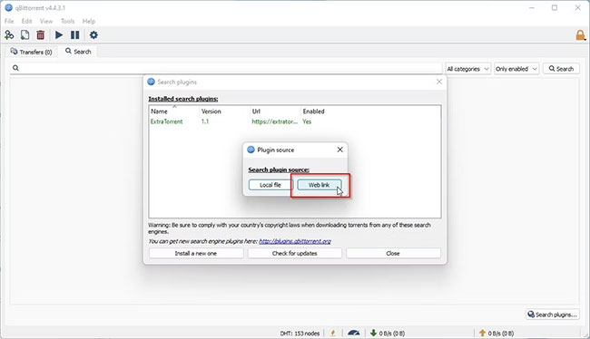Image resolution: width=590 pixels, height=339 pixels.
Task: Click the Url column header
Action: 275,111
